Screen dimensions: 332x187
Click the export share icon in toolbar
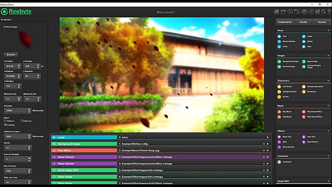(284, 12)
